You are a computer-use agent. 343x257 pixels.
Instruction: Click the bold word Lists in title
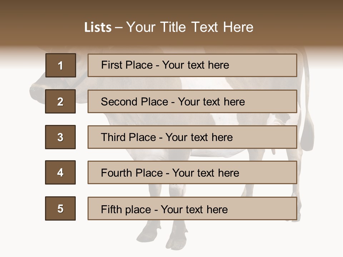pos(98,27)
